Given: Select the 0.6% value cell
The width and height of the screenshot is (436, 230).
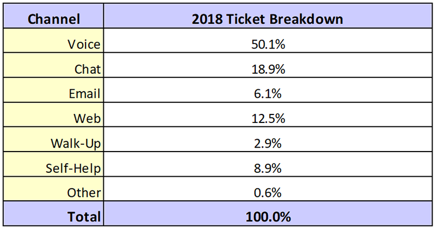Looking at the screenshot, I should pos(267,193).
